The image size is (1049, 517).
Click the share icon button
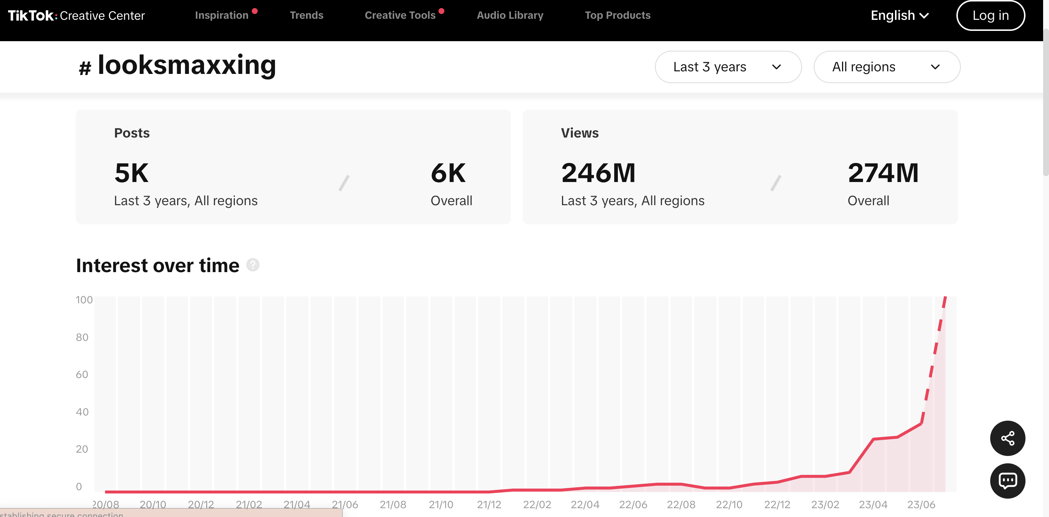tap(1007, 438)
